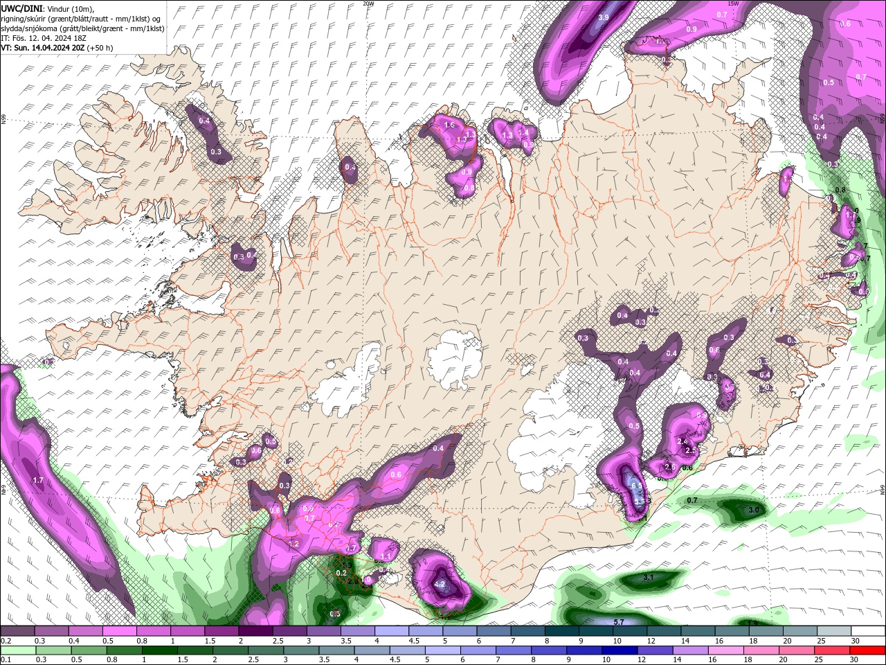Click the upper legend swatch starting at 14

698,631
